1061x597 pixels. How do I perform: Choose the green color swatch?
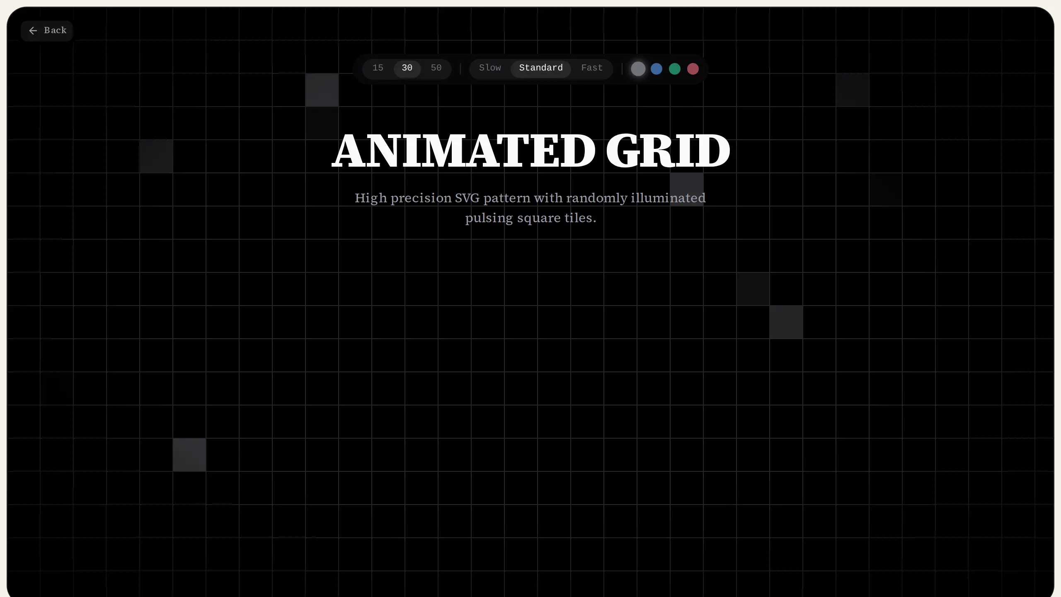[x=675, y=69]
